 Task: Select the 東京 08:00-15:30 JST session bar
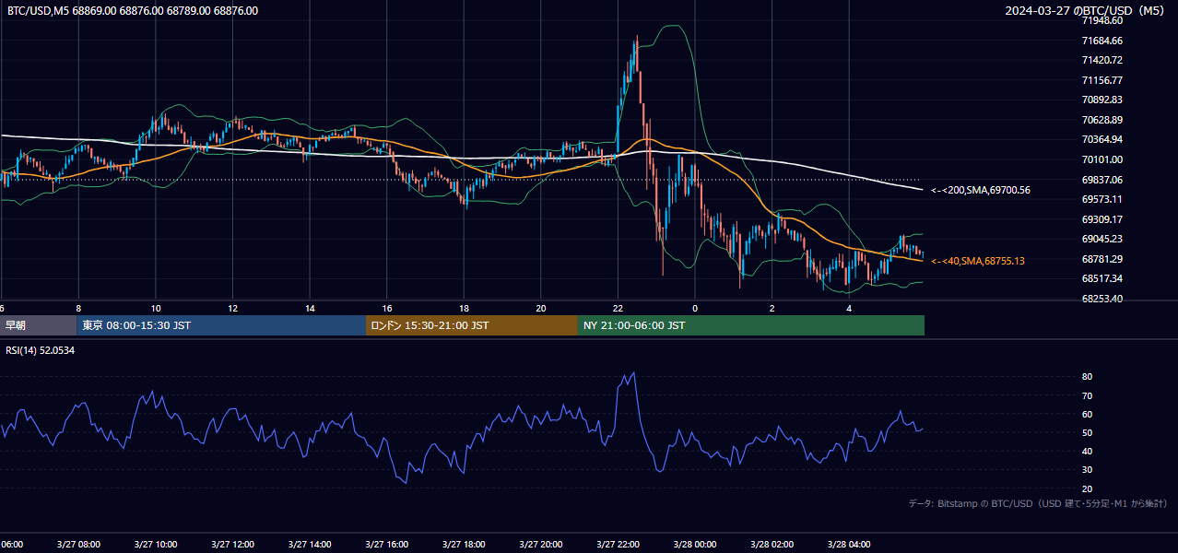(x=221, y=325)
